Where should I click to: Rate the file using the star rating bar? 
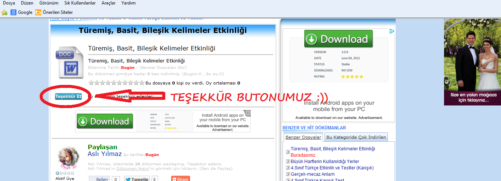point(116,83)
